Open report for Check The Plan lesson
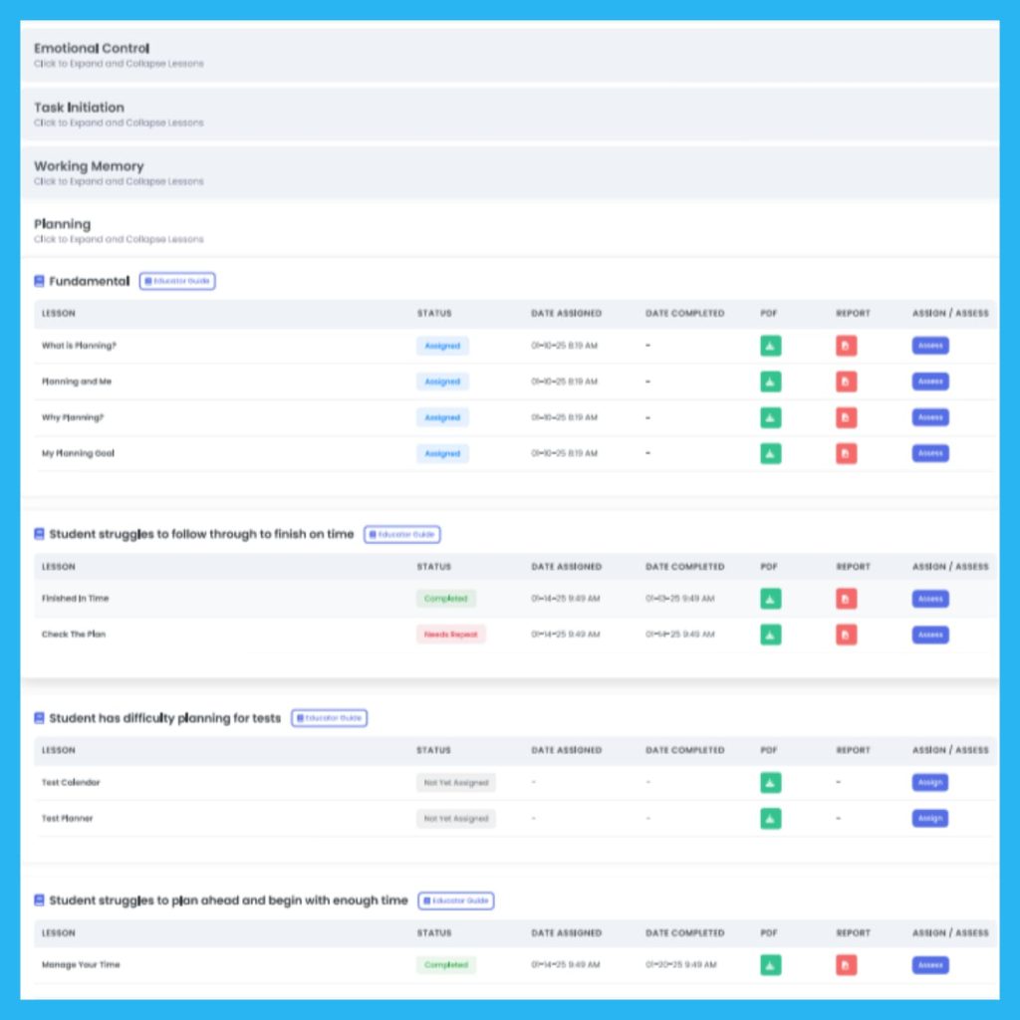This screenshot has height=1020, width=1020. 846,635
